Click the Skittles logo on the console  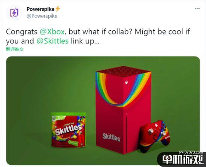tap(111, 137)
